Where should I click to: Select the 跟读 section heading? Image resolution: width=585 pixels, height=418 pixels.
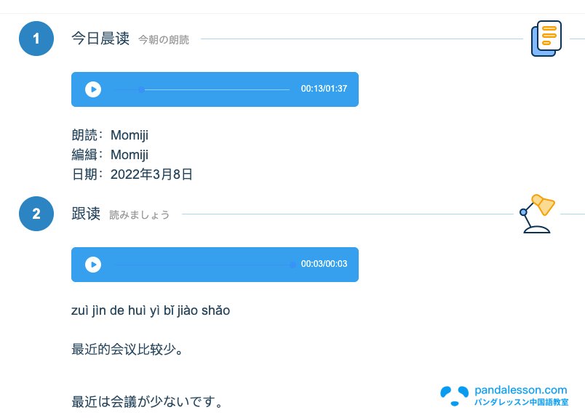(86, 214)
